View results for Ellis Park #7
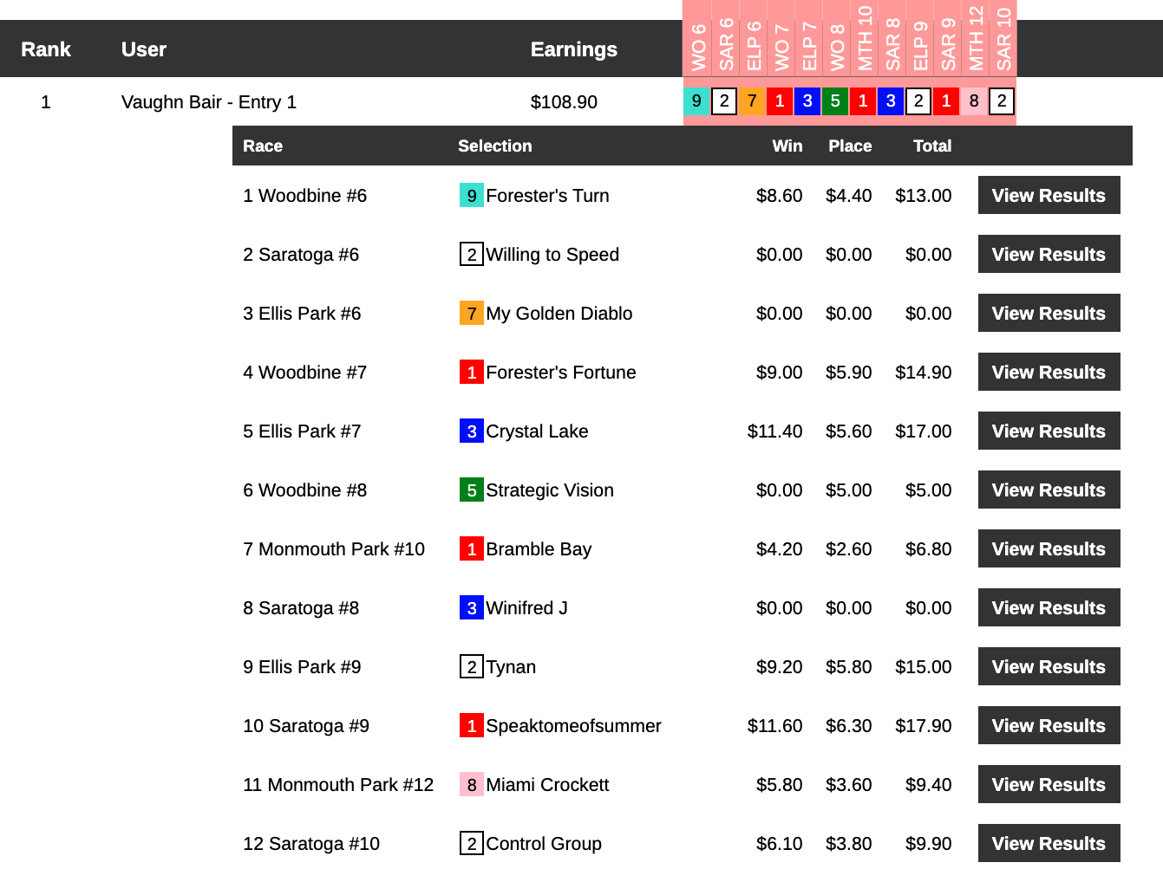The image size is (1163, 869). pos(1049,431)
